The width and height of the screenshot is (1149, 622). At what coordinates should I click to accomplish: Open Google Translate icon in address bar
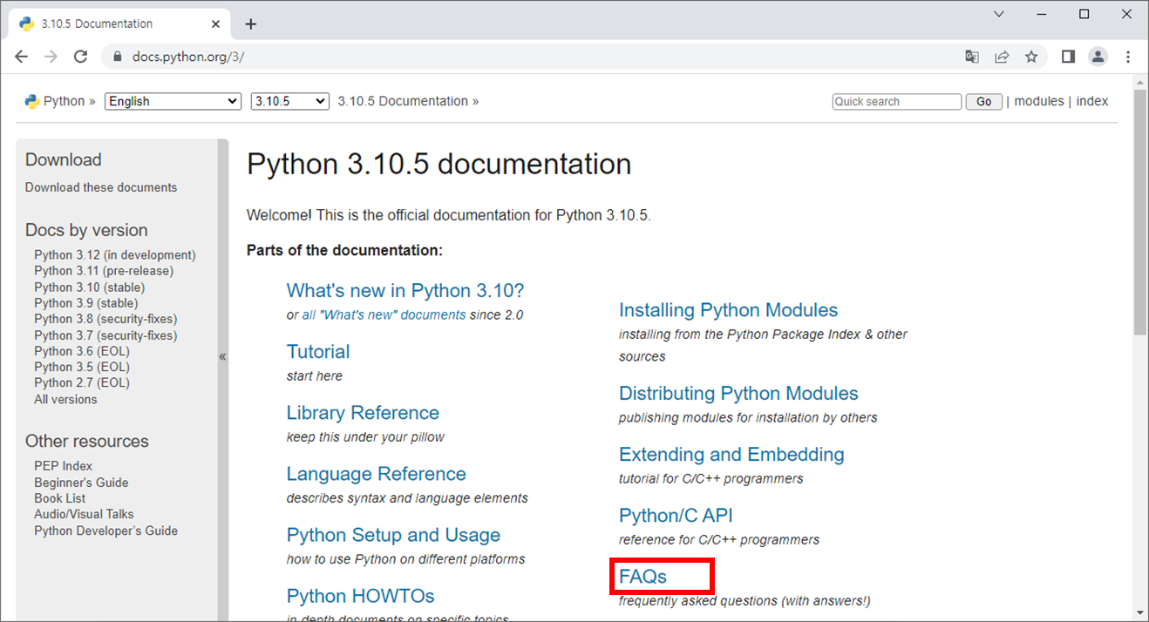pos(972,57)
